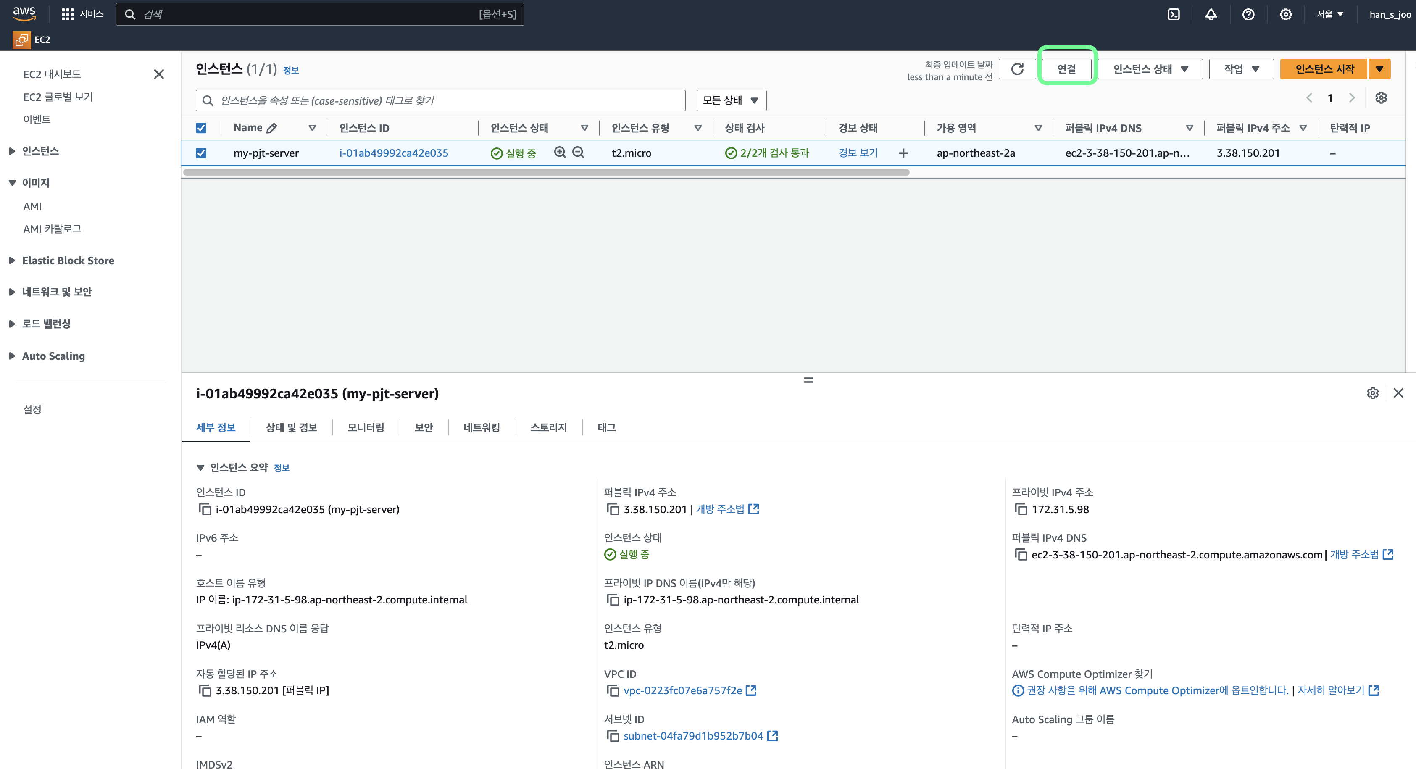Go to previous page of instances

[1309, 98]
